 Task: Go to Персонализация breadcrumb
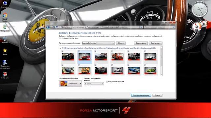(93, 27)
